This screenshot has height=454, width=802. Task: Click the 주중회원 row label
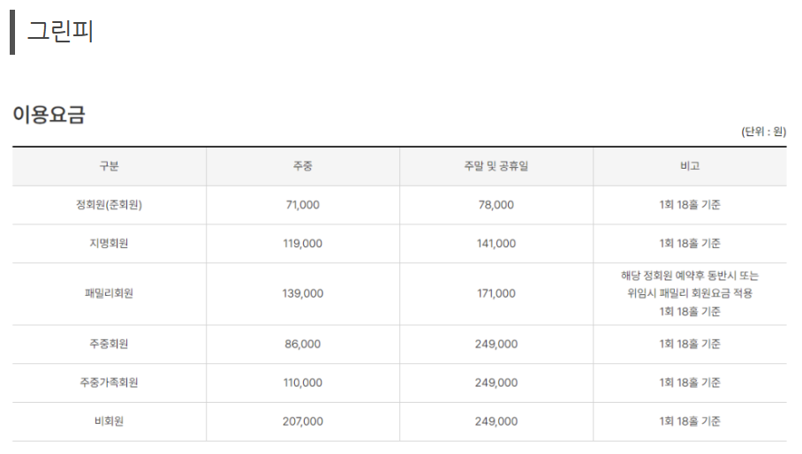tap(109, 344)
